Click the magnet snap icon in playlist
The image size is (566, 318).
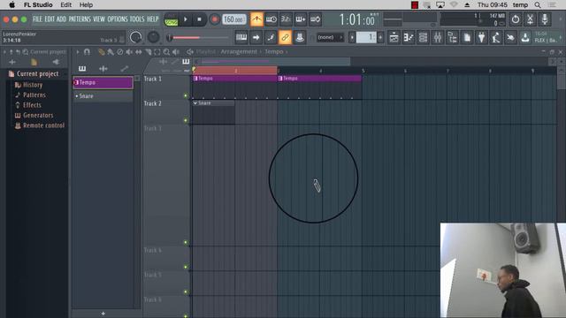tap(87, 52)
